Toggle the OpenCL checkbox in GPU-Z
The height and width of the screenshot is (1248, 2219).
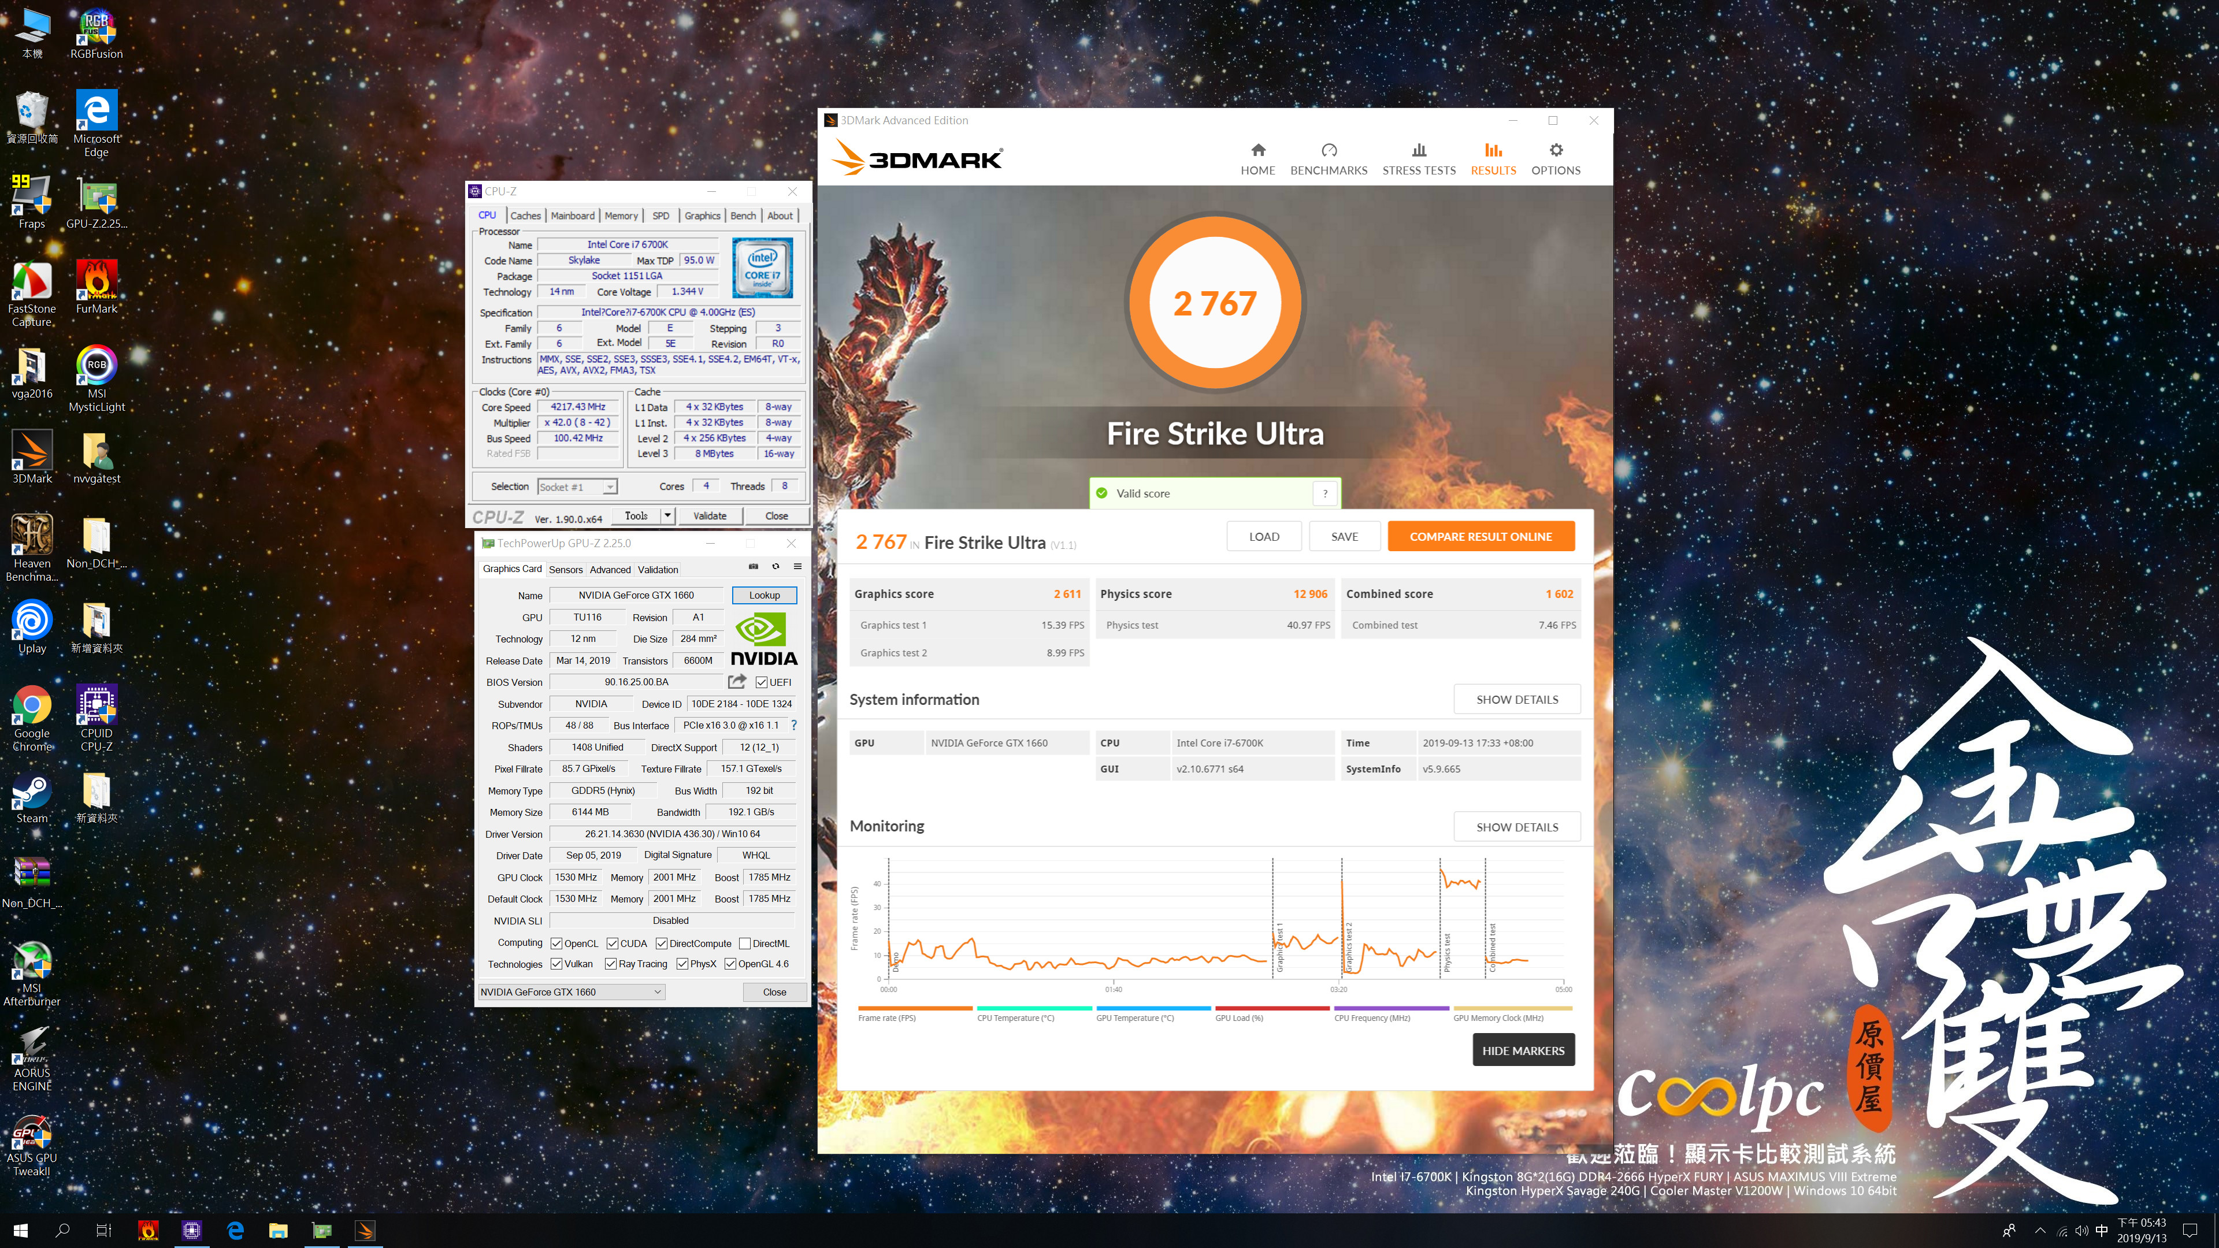[x=556, y=943]
